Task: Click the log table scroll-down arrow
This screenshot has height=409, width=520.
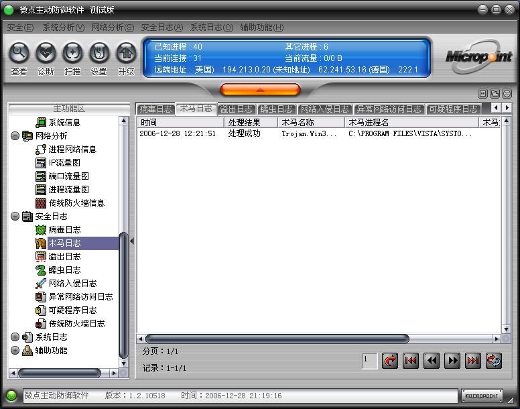Action: (506, 329)
